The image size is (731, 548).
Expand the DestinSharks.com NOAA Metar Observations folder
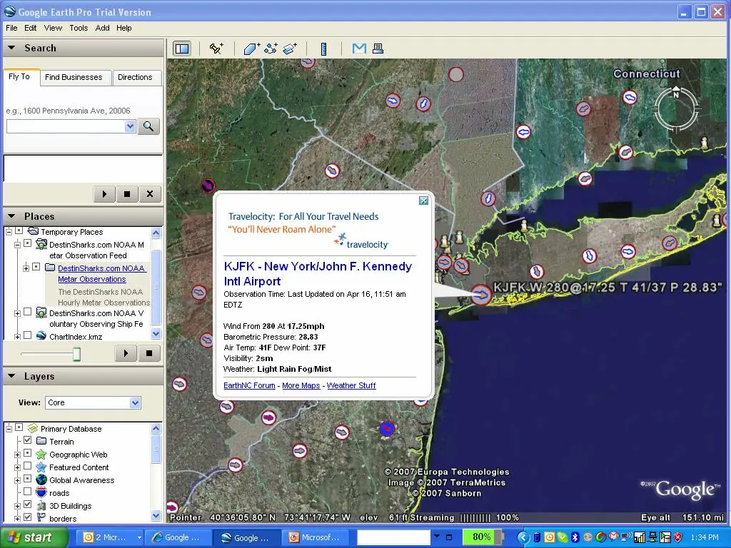click(x=26, y=268)
